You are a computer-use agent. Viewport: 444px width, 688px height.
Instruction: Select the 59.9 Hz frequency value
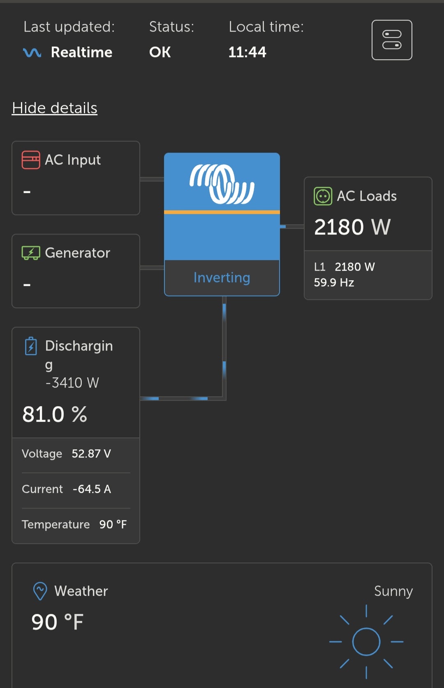click(334, 282)
